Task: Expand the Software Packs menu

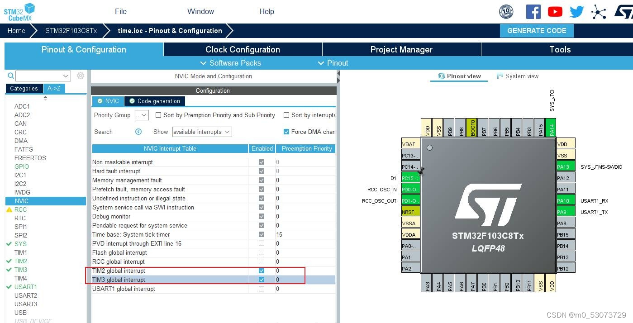Action: 230,63
